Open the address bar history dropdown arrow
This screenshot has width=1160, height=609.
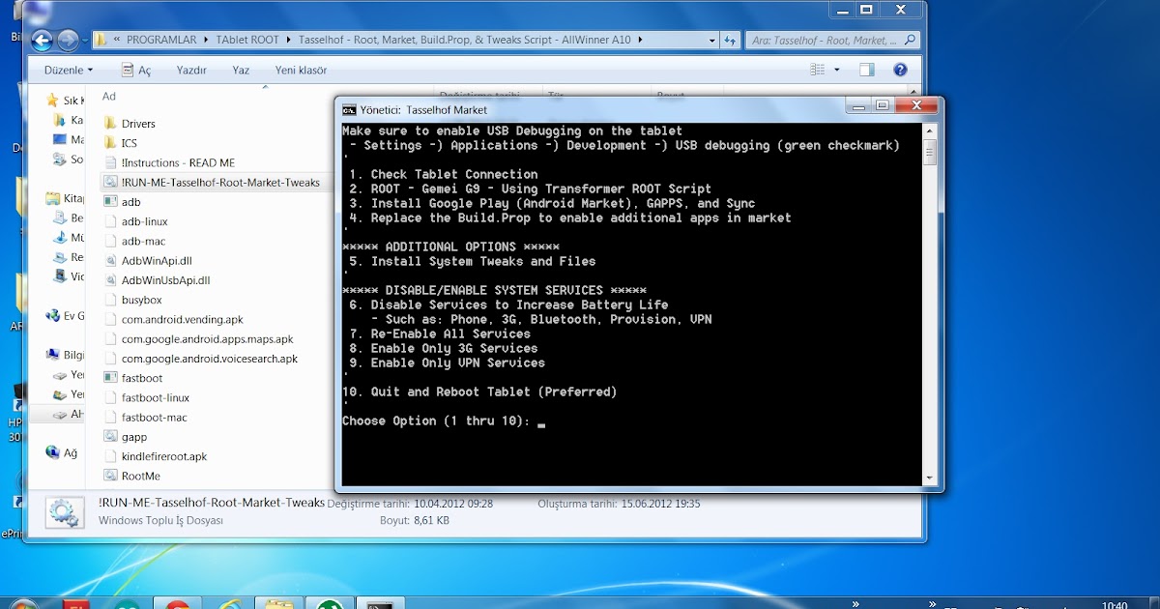(x=712, y=41)
